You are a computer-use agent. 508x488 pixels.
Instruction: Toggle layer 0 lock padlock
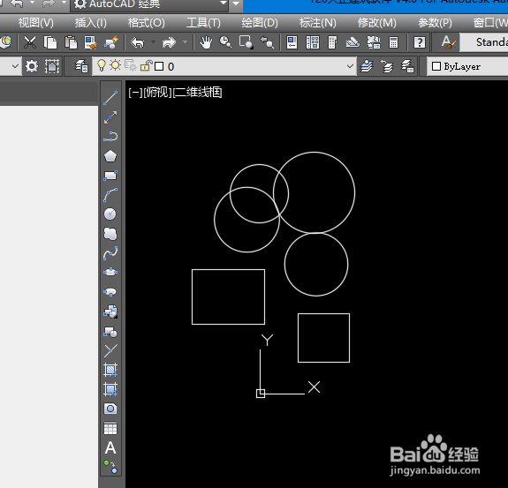pyautogui.click(x=146, y=65)
